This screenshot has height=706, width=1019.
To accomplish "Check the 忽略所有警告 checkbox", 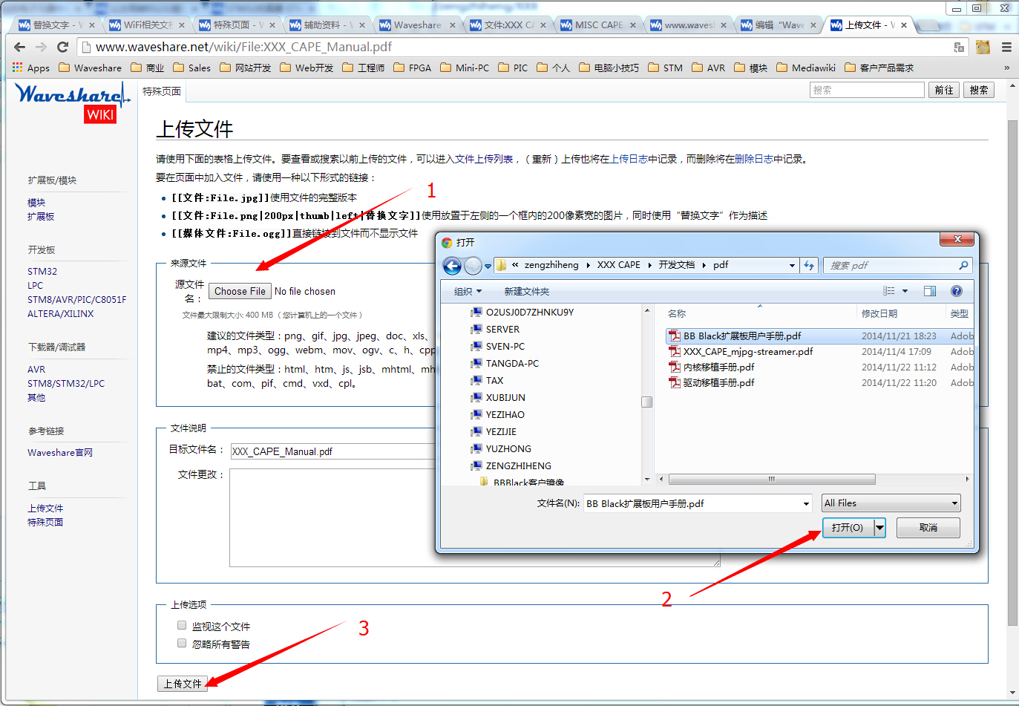I will click(x=182, y=643).
